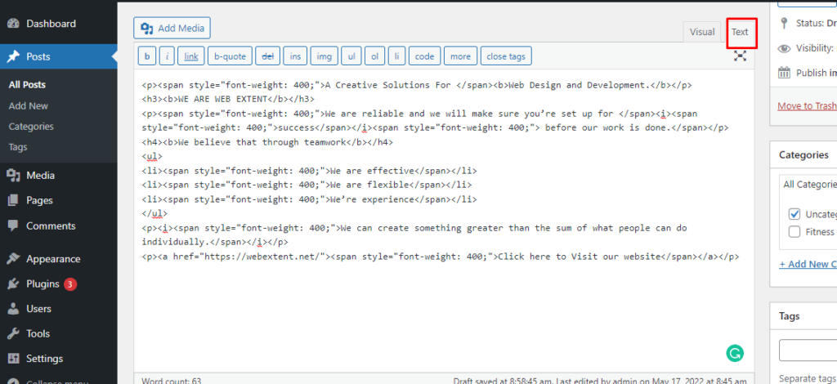The image size is (837, 384).
Task: Click the Plugins update count badge 3
Action: pyautogui.click(x=70, y=284)
